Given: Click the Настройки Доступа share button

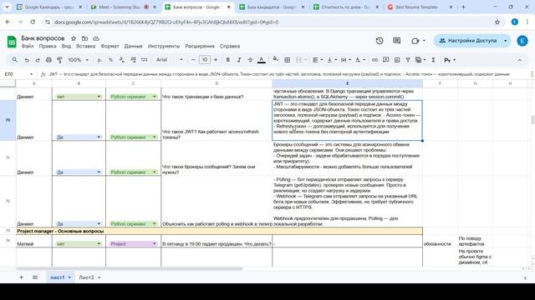Looking at the screenshot, I should (x=468, y=41).
